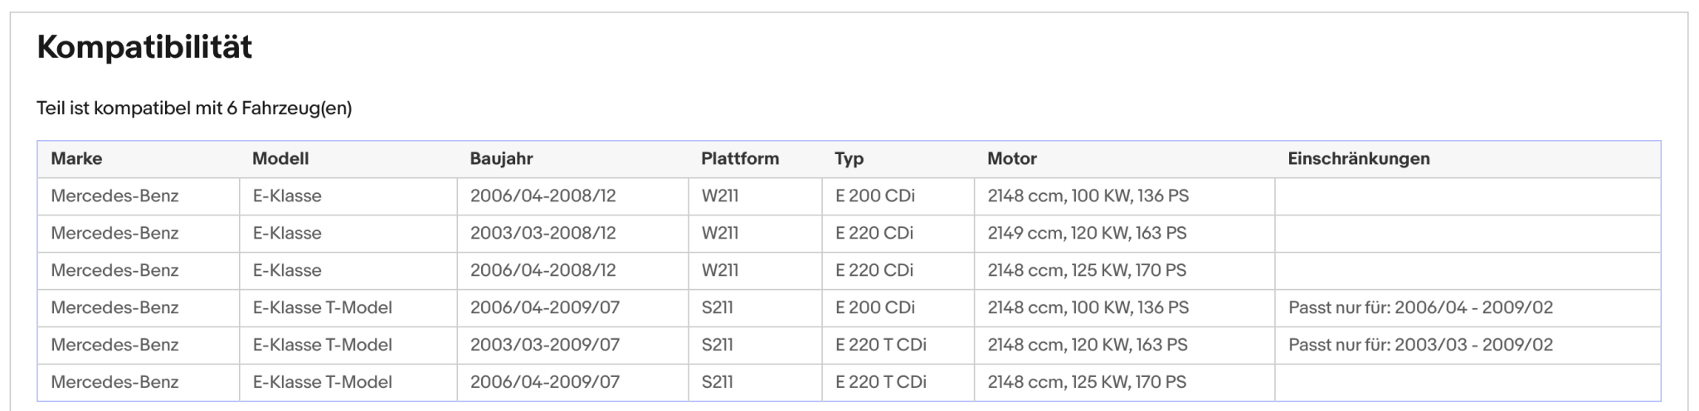Click 'S211' in the 2003/03-2009/07 row
Image resolution: width=1699 pixels, height=411 pixels.
[718, 345]
